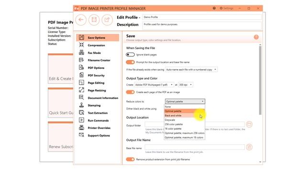The width and height of the screenshot is (306, 172).
Task: Click Quick Start Guide tile in background window
Action: [61, 103]
